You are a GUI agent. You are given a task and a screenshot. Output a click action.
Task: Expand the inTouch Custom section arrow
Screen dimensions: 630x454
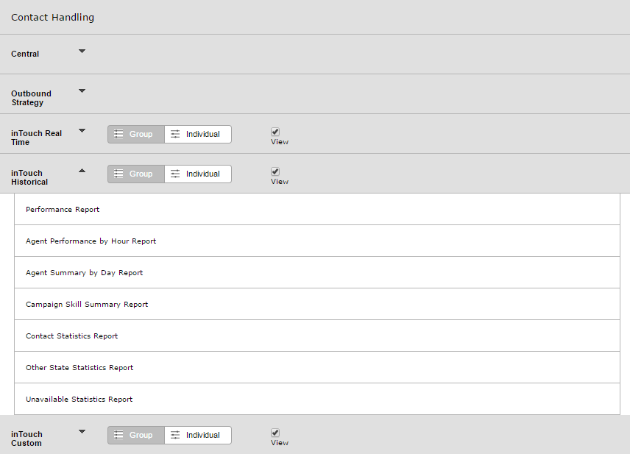coord(82,431)
